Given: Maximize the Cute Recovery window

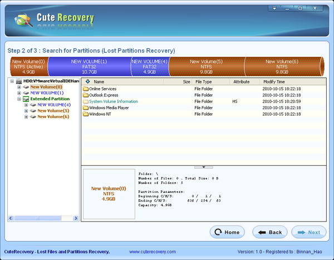Looking at the screenshot, I should [300, 8].
